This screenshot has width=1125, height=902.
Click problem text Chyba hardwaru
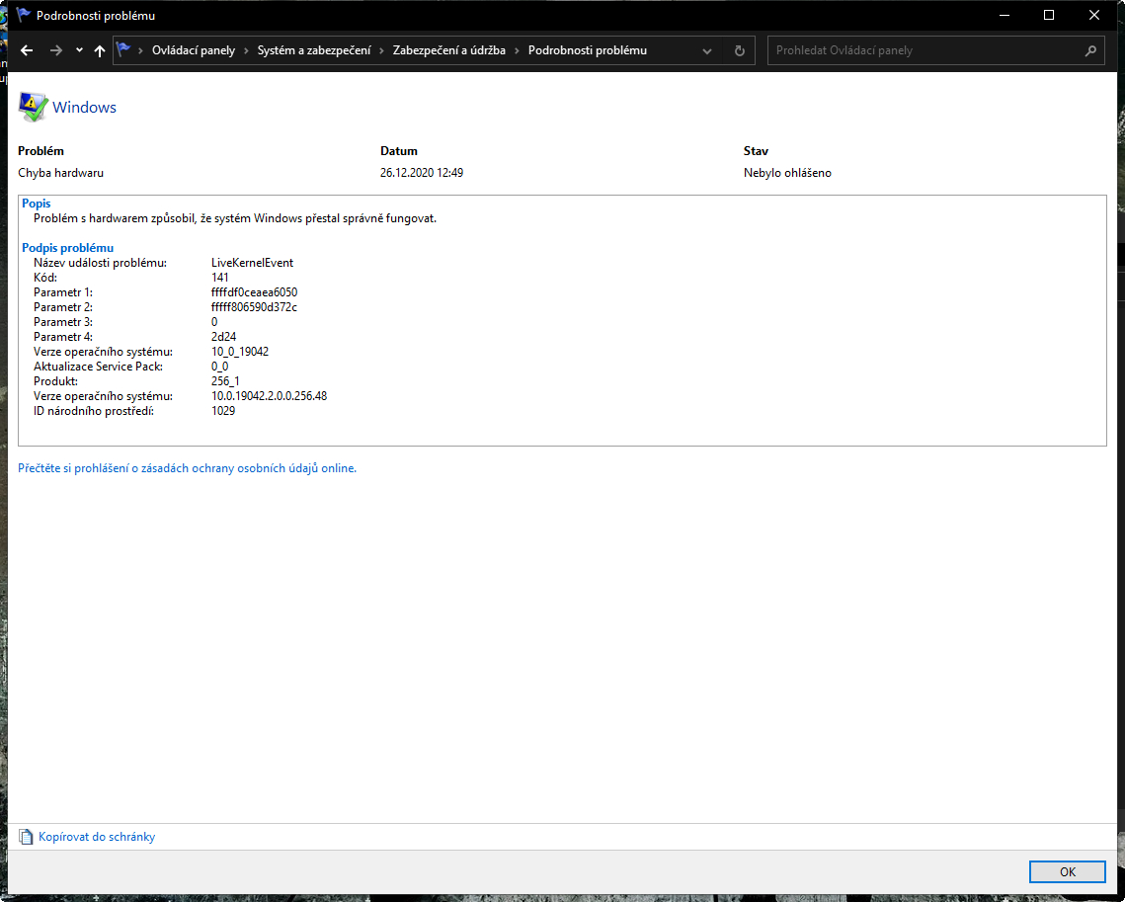(61, 173)
